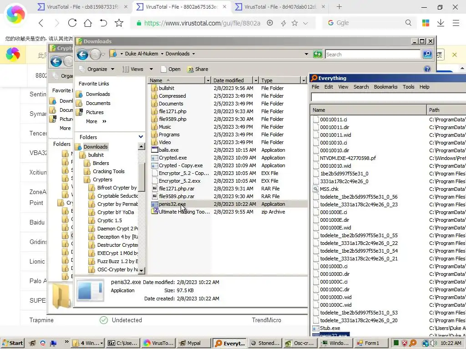Click the back button in Downloads window

click(83, 55)
